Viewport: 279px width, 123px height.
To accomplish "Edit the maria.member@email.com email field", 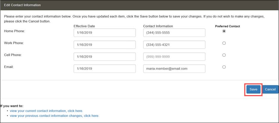I will pos(174,69).
